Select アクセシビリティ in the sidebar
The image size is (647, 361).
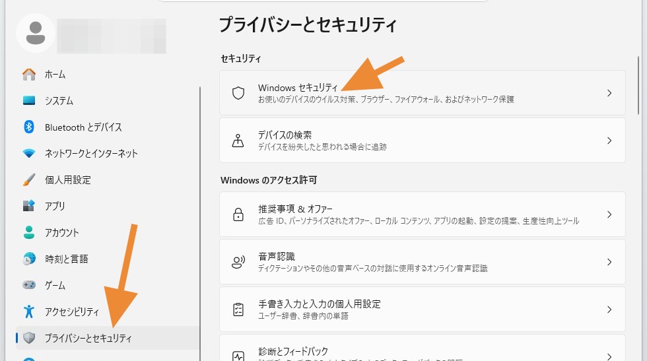(107, 312)
